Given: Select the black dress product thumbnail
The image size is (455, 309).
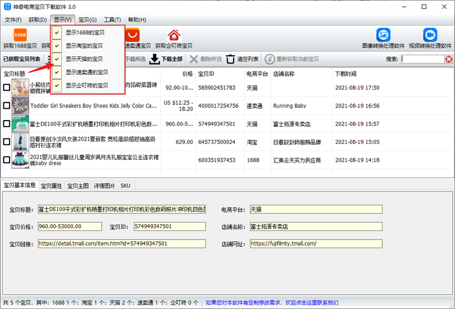Looking at the screenshot, I should 20,142.
